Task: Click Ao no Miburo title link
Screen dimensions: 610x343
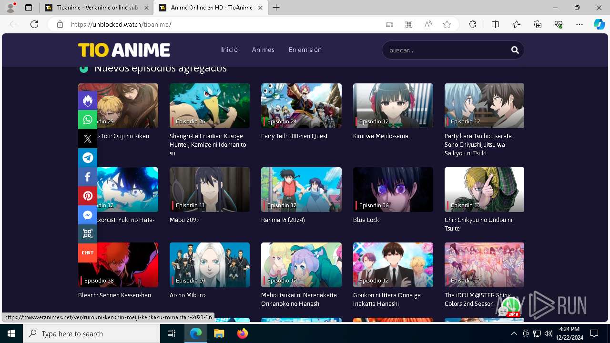Action: [x=187, y=295]
